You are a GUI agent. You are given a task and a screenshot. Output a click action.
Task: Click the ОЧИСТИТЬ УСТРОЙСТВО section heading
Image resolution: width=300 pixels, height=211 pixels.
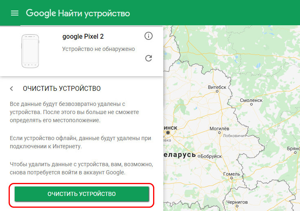click(x=62, y=88)
